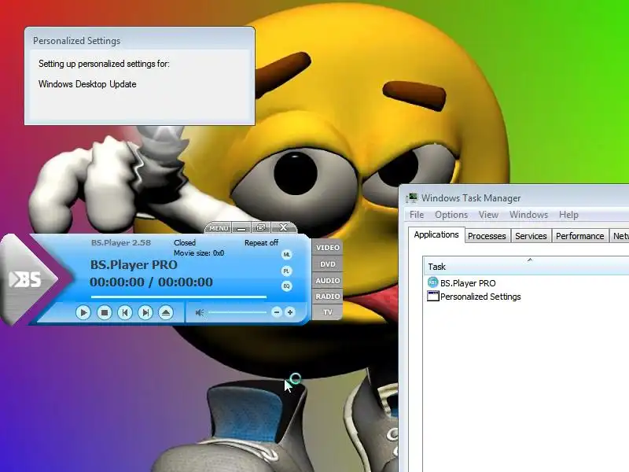Viewport: 629px width, 472px height.
Task: Open Task Manager Options menu
Action: pyautogui.click(x=451, y=215)
